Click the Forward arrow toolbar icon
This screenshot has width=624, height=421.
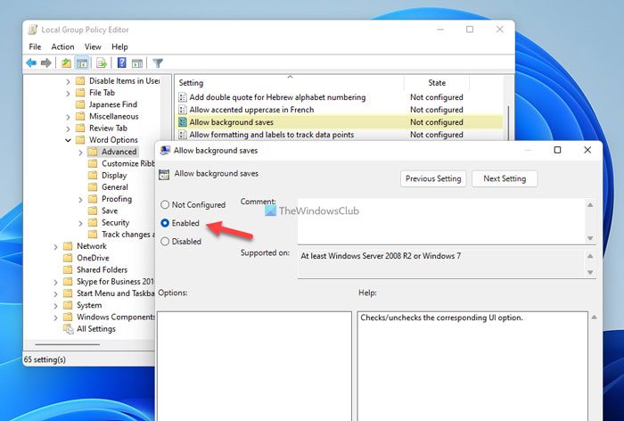(45, 63)
